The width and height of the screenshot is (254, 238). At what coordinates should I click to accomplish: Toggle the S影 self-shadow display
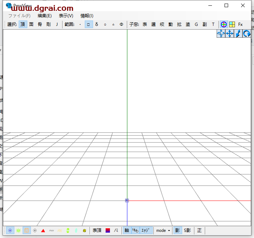click(x=188, y=230)
